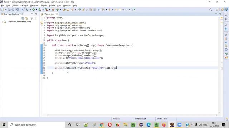The width and height of the screenshot is (229, 128).
Task: Open the Package Explorer View Menu icon
Action: (36, 18)
